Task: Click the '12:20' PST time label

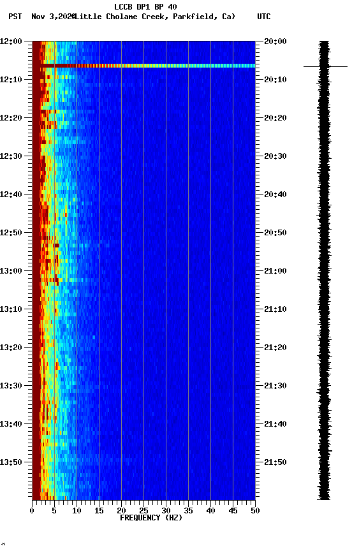Action: click(x=11, y=118)
